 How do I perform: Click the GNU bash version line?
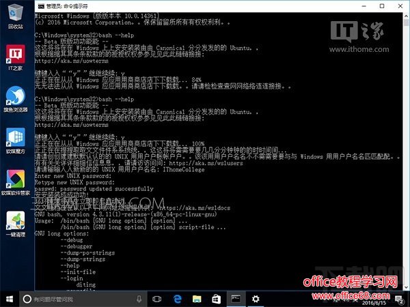tap(126, 215)
